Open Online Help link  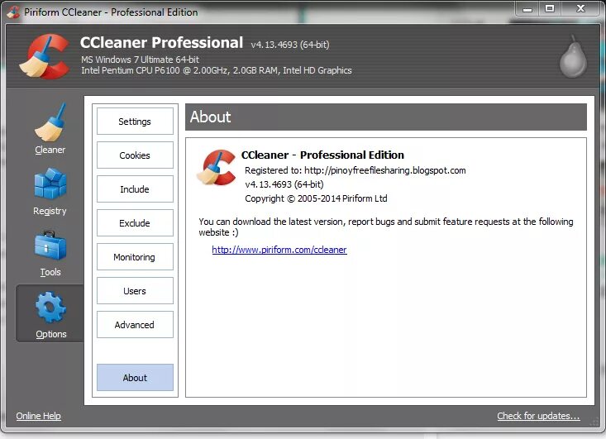(x=39, y=416)
